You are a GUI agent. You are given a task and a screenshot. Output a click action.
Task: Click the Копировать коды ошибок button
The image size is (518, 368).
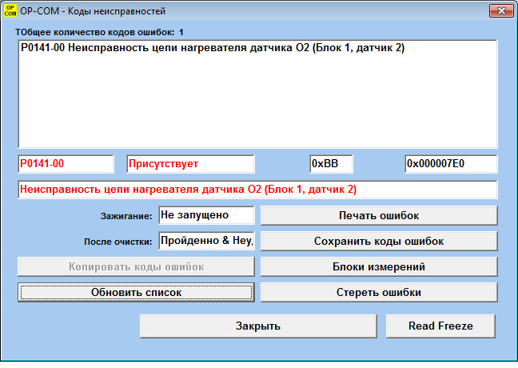[136, 267]
